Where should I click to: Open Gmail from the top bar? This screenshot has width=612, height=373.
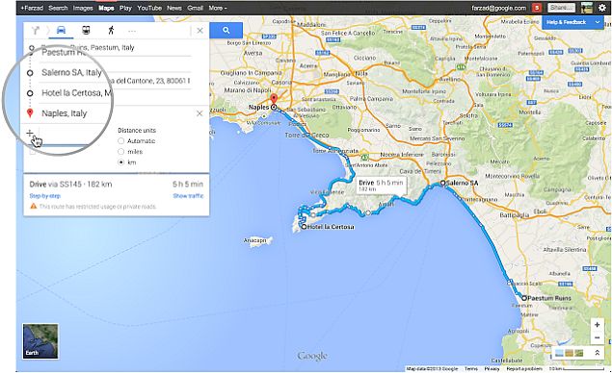coord(195,8)
